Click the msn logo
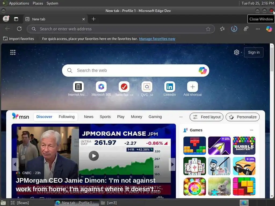Image resolution: width=275 pixels, height=206 pixels. click(x=20, y=116)
